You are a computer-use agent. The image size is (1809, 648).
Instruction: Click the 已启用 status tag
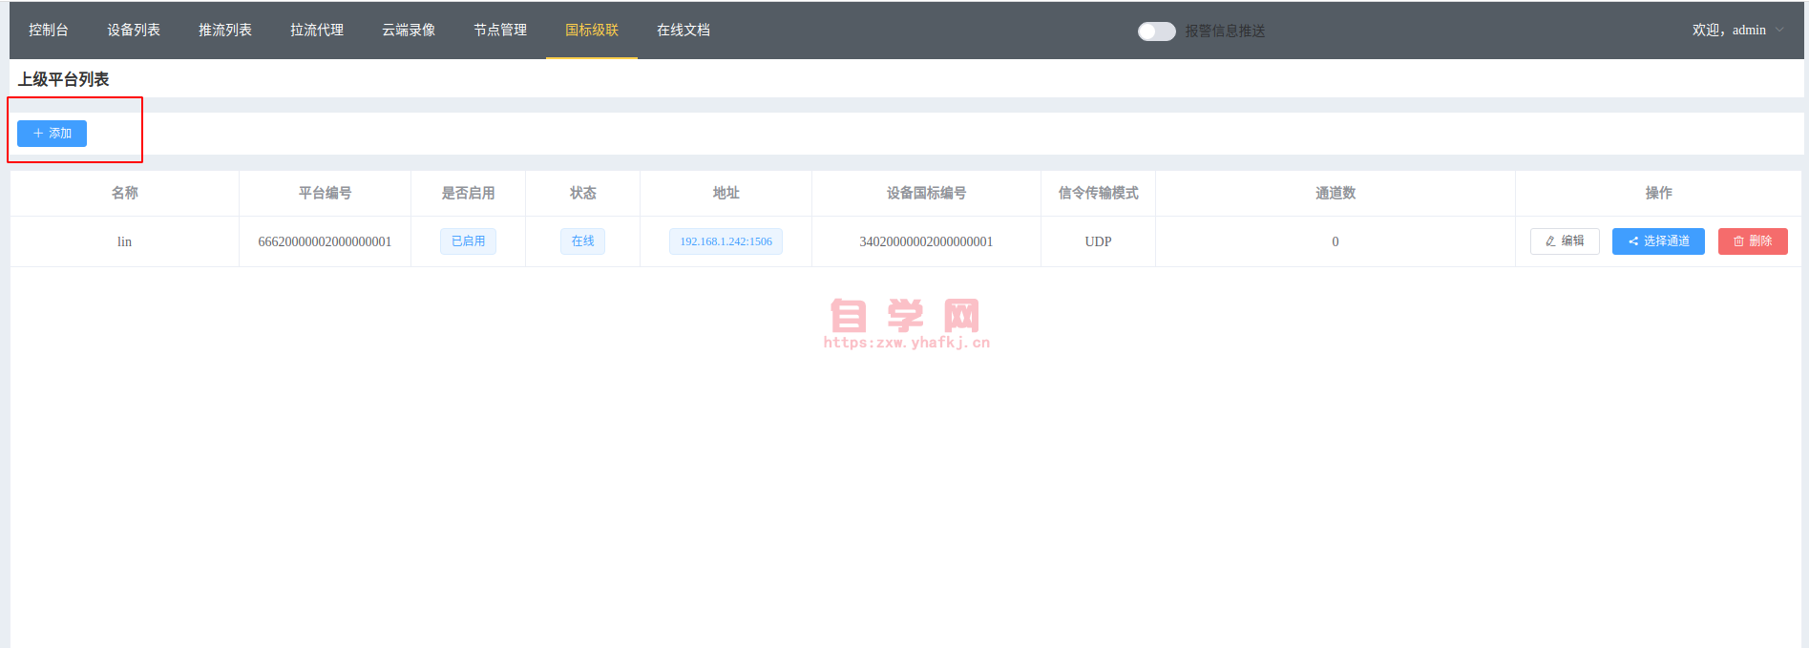tap(468, 241)
